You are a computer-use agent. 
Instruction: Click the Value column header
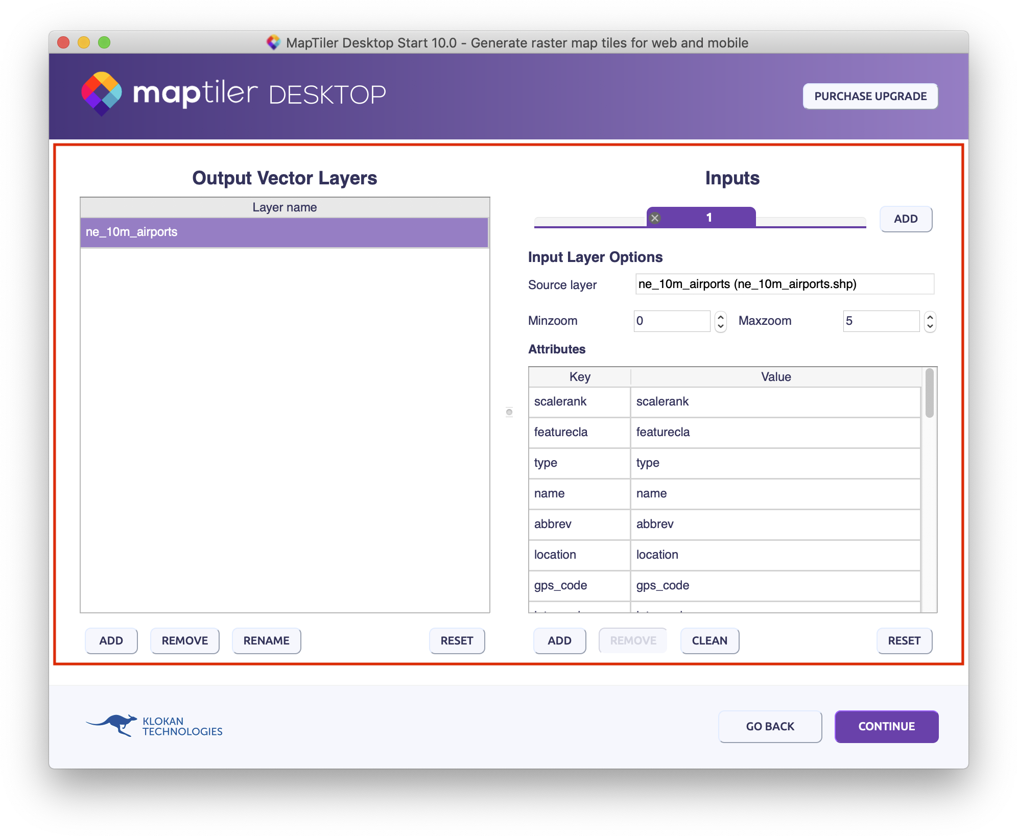[775, 377]
